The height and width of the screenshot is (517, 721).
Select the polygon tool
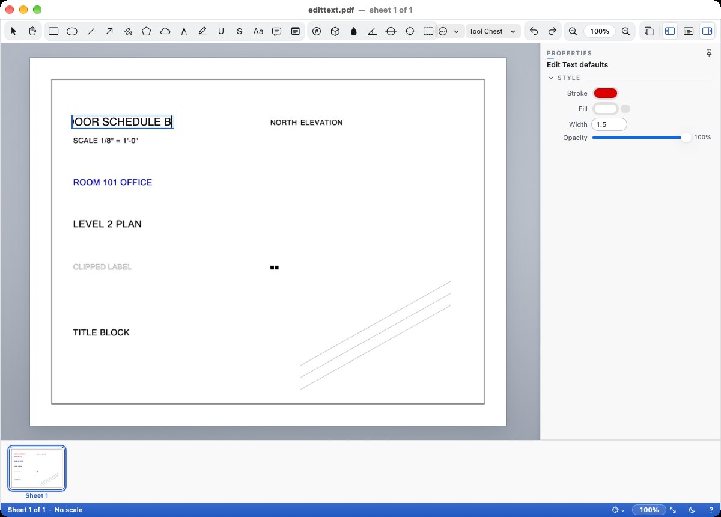click(x=147, y=31)
